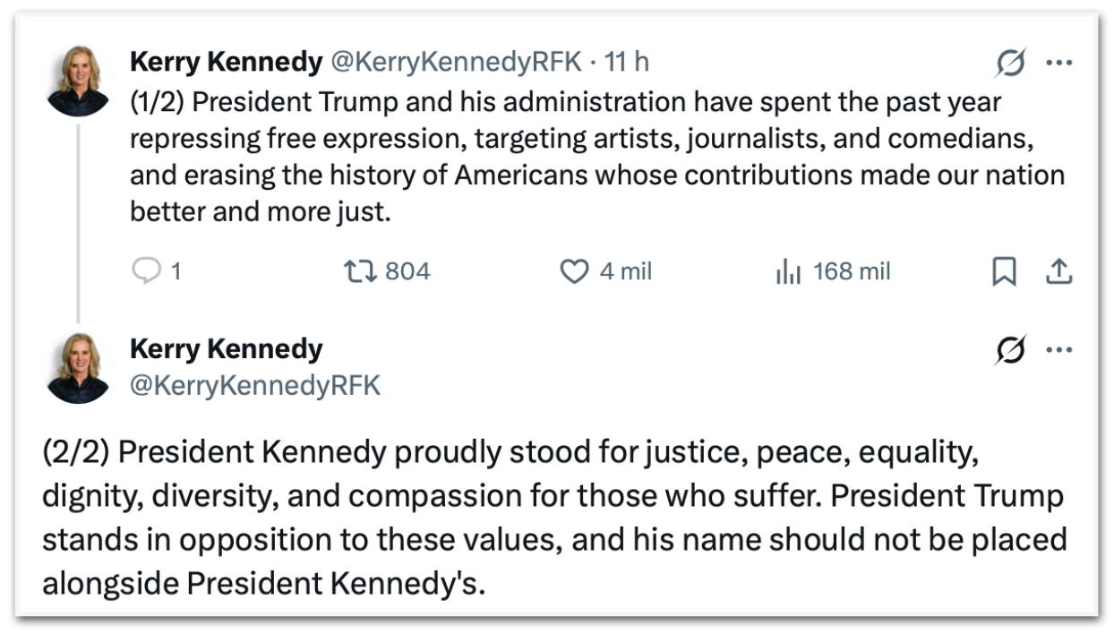Click the Grok icon on the (1/2) tweet
Screen dimensions: 1114x634
(x=1011, y=63)
